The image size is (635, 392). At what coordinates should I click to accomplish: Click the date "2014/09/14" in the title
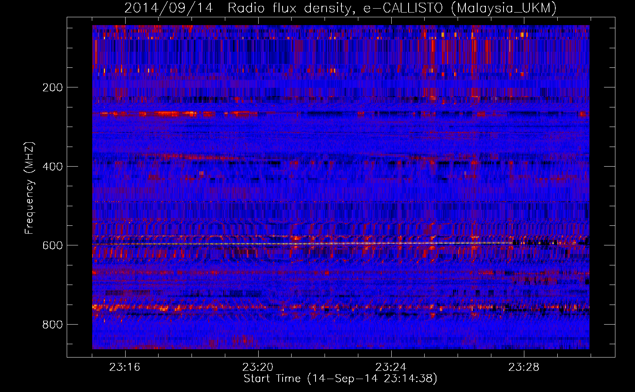169,8
